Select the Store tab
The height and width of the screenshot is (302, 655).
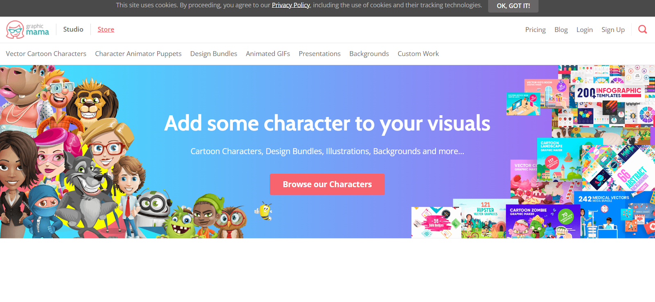106,30
